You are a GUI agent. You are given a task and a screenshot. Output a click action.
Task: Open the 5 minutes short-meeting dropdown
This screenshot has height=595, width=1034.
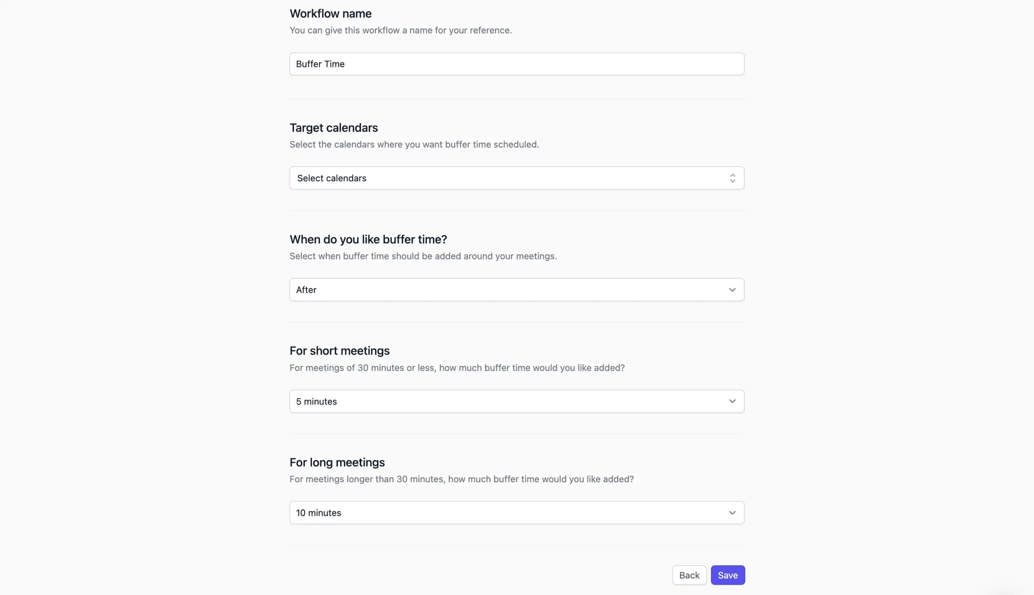(x=516, y=401)
